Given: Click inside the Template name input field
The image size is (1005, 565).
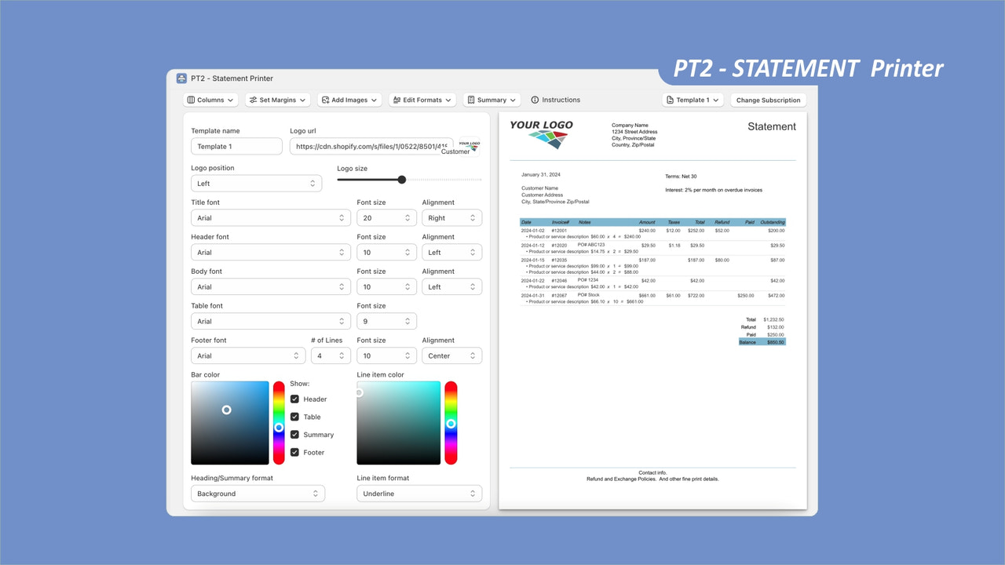Looking at the screenshot, I should tap(236, 146).
